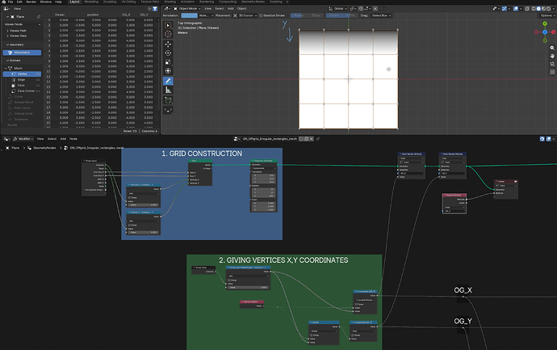
Task: Toggle the spreadsheet filter funnel icon
Action: pos(155,9)
